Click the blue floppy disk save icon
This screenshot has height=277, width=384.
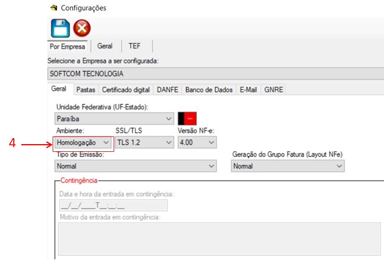(60, 28)
